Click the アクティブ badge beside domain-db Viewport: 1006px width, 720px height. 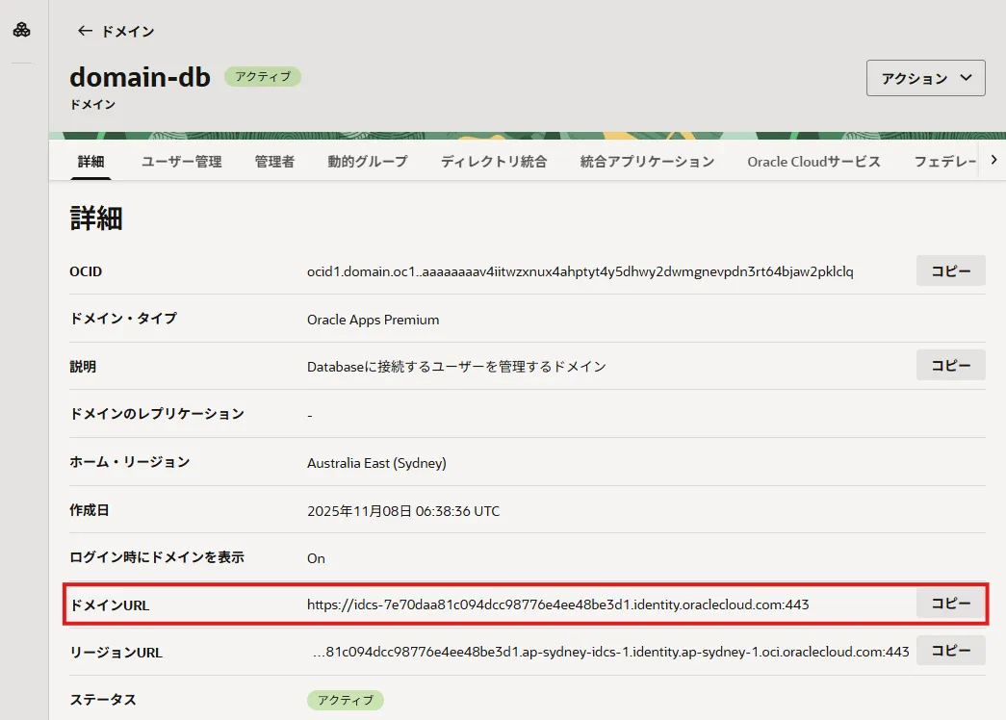point(262,77)
